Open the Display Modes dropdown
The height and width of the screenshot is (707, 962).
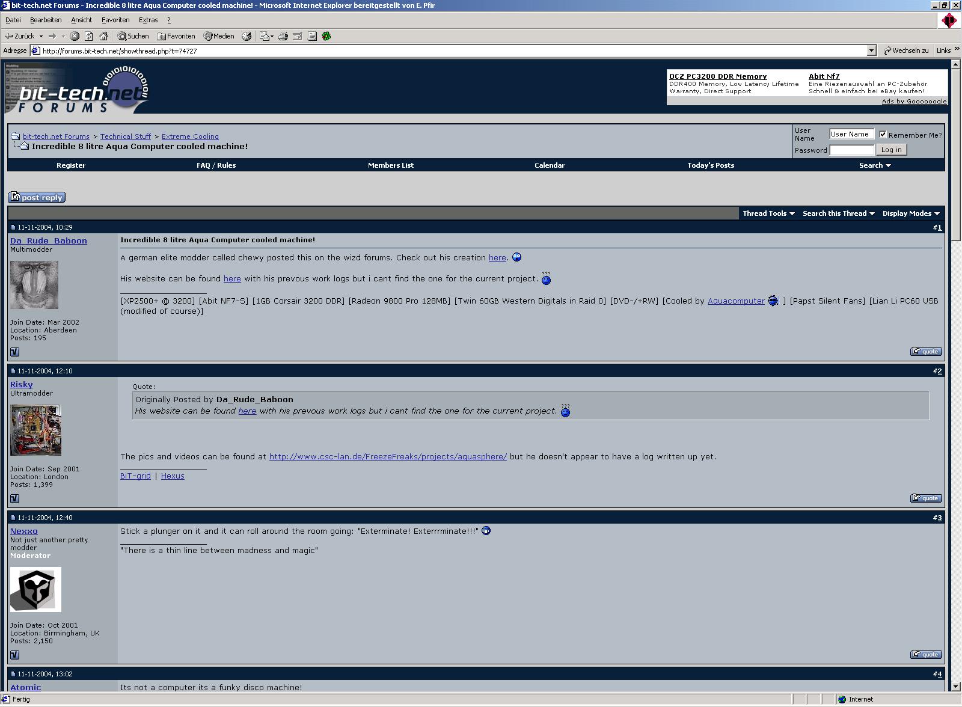pyautogui.click(x=910, y=213)
